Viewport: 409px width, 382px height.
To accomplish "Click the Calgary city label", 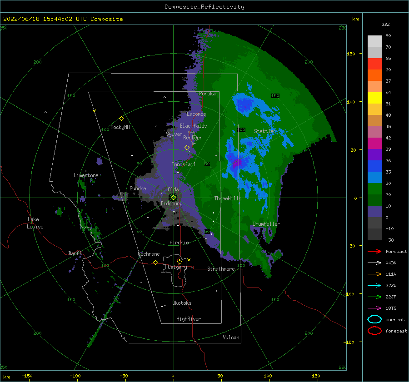I will tap(177, 267).
